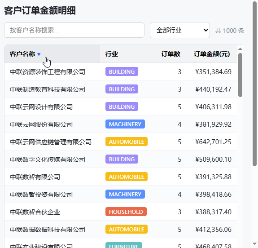Click the blue sort arrow beside 客户名称

(39, 54)
